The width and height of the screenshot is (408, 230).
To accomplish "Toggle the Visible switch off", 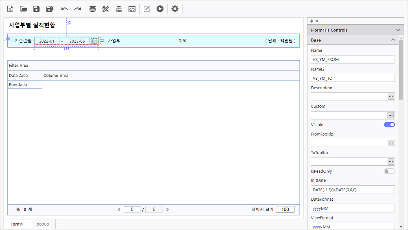I will click(389, 125).
